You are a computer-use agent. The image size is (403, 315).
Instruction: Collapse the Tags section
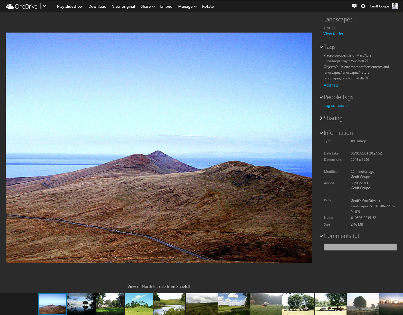click(321, 47)
